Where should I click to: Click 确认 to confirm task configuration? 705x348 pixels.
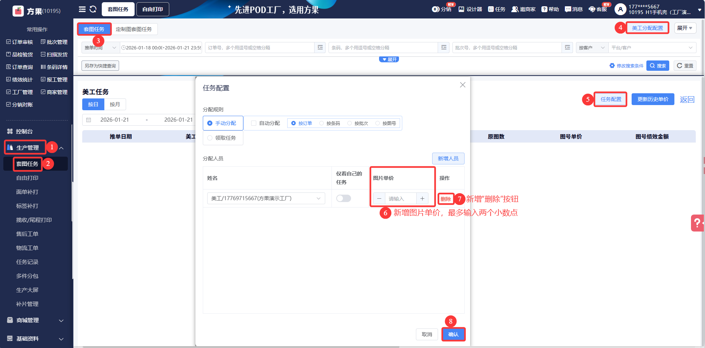(x=453, y=334)
